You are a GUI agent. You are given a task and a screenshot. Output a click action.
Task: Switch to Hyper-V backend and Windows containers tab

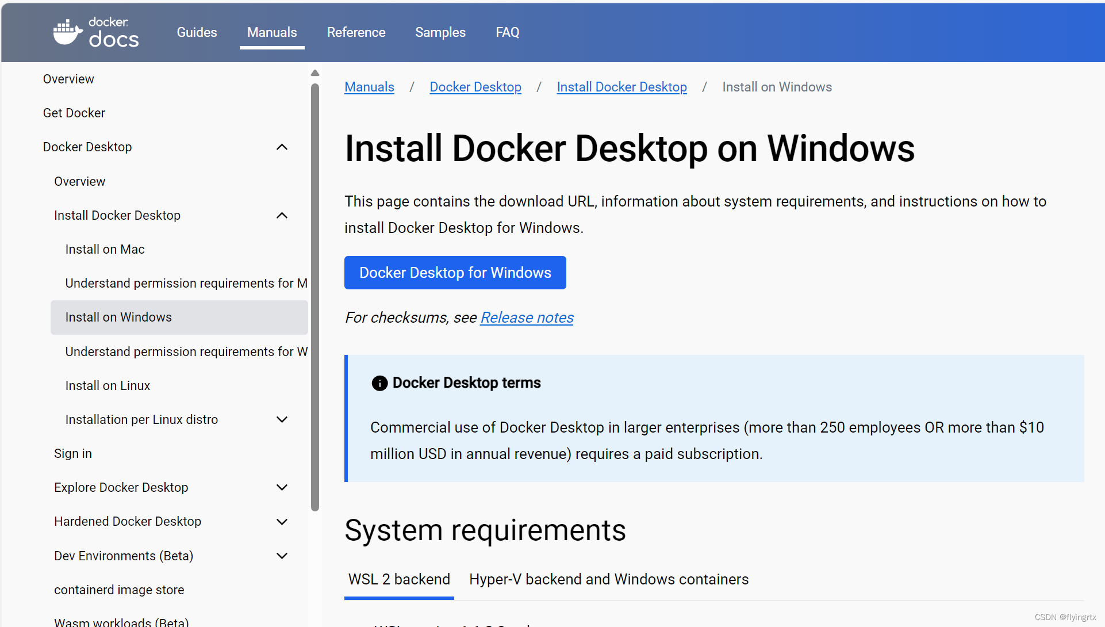(x=608, y=579)
